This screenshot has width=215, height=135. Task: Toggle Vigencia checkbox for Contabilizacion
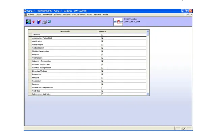102,48
